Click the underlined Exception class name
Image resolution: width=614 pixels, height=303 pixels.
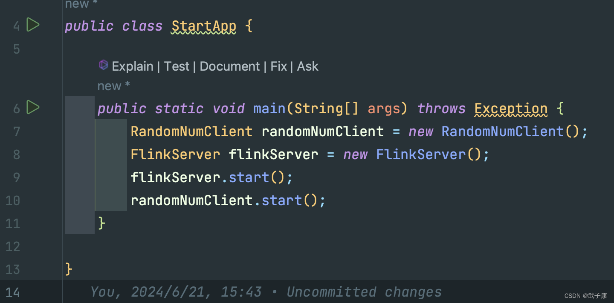pyautogui.click(x=510, y=108)
